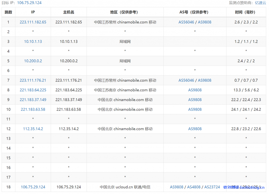Click AS9808 link in hop 1 row

point(204,22)
